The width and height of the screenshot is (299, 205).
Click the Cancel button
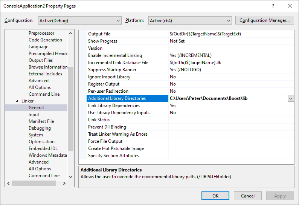coord(247,196)
